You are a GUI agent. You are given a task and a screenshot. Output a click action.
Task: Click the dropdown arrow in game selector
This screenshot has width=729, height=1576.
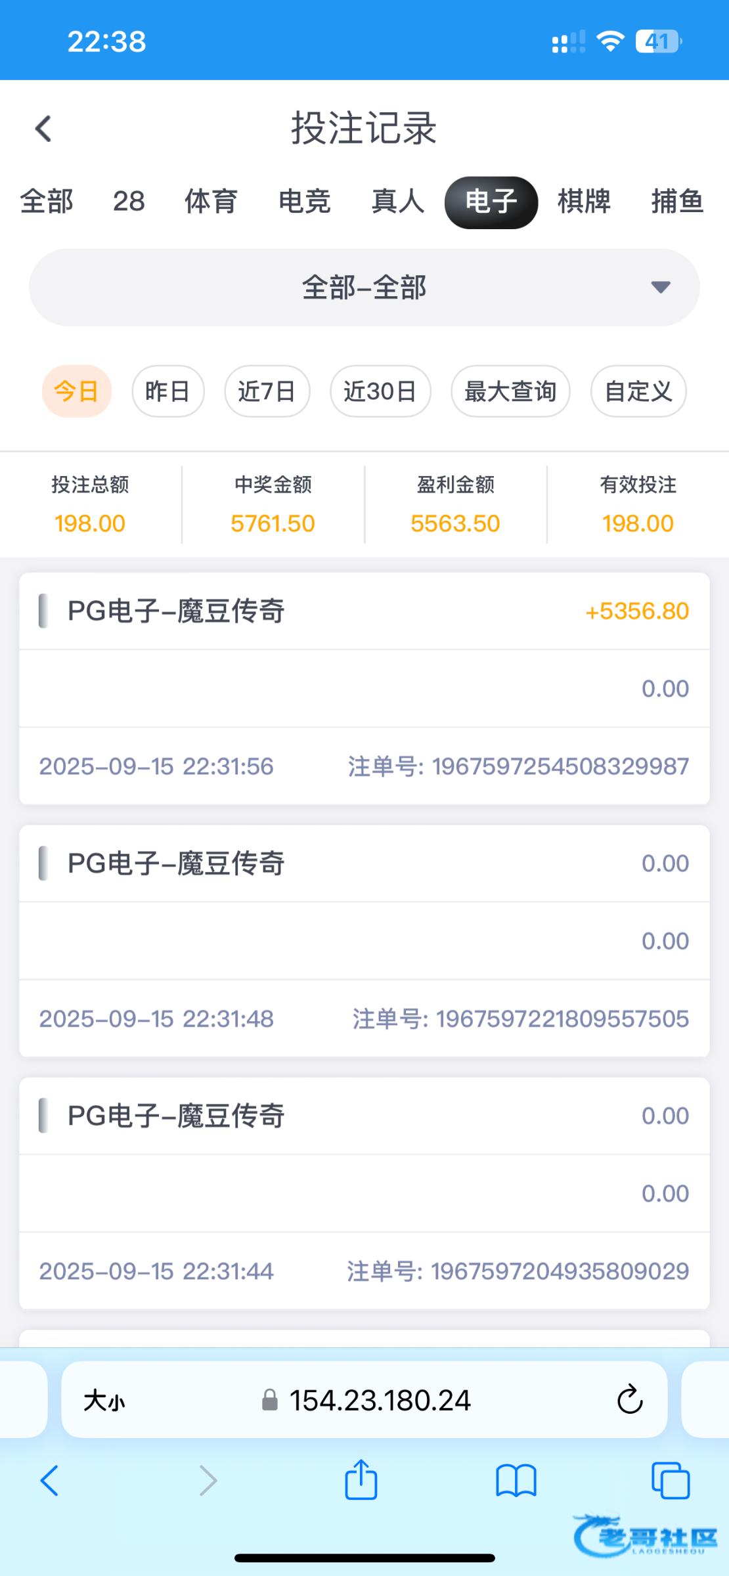tap(660, 287)
